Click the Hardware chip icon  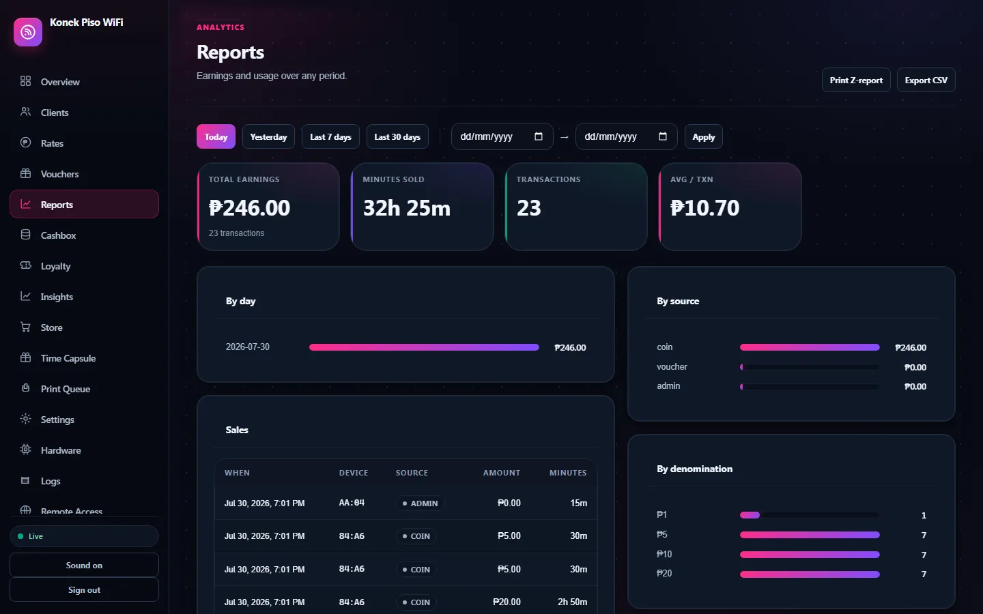[x=26, y=450]
